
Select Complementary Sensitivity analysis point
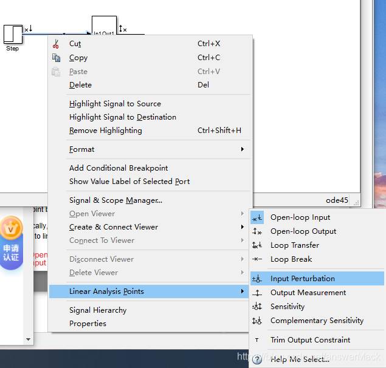317,321
